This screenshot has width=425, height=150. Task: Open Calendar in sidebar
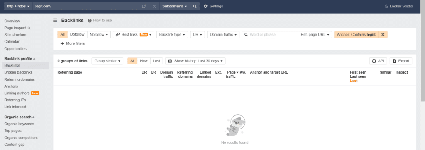[x=12, y=42]
